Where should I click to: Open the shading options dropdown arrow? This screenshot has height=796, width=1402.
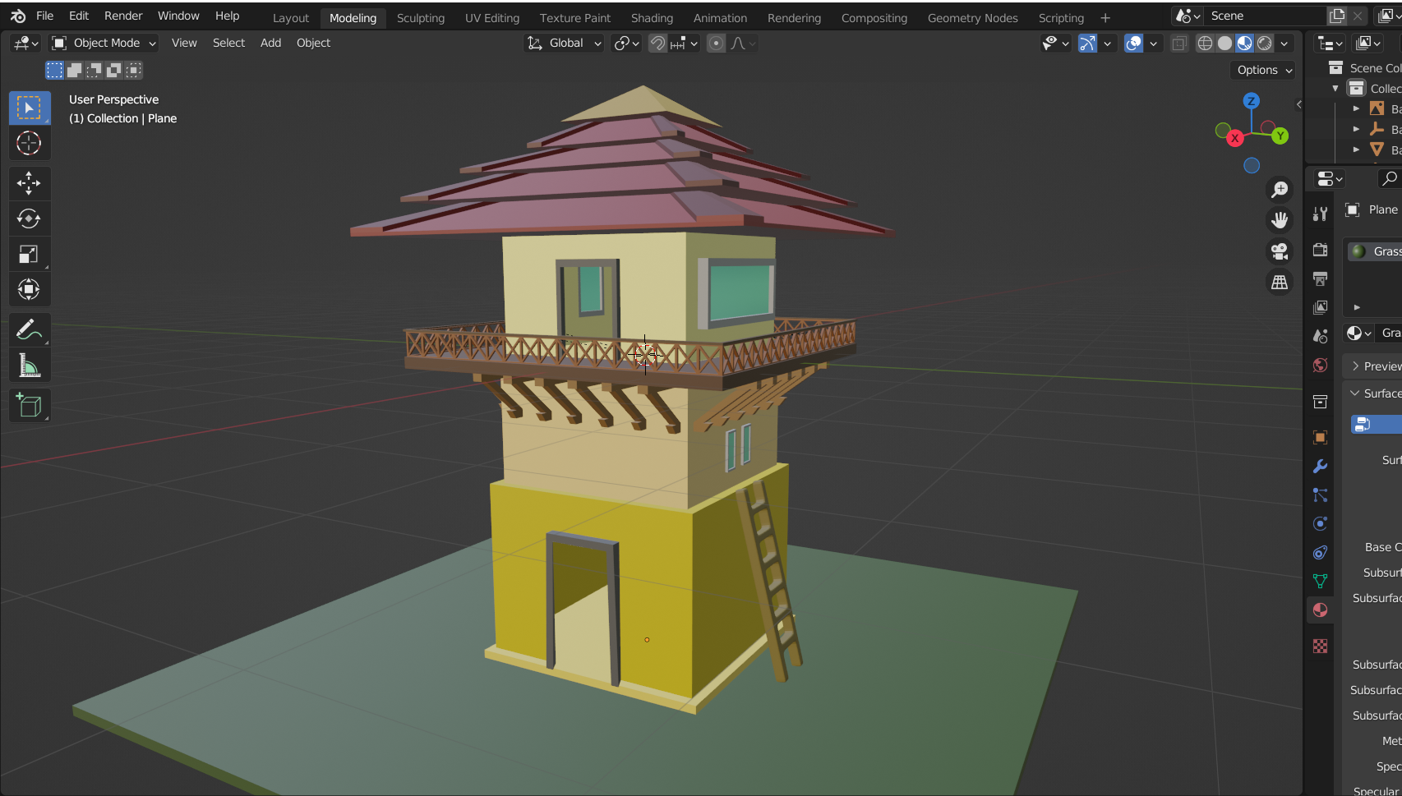tap(1284, 44)
